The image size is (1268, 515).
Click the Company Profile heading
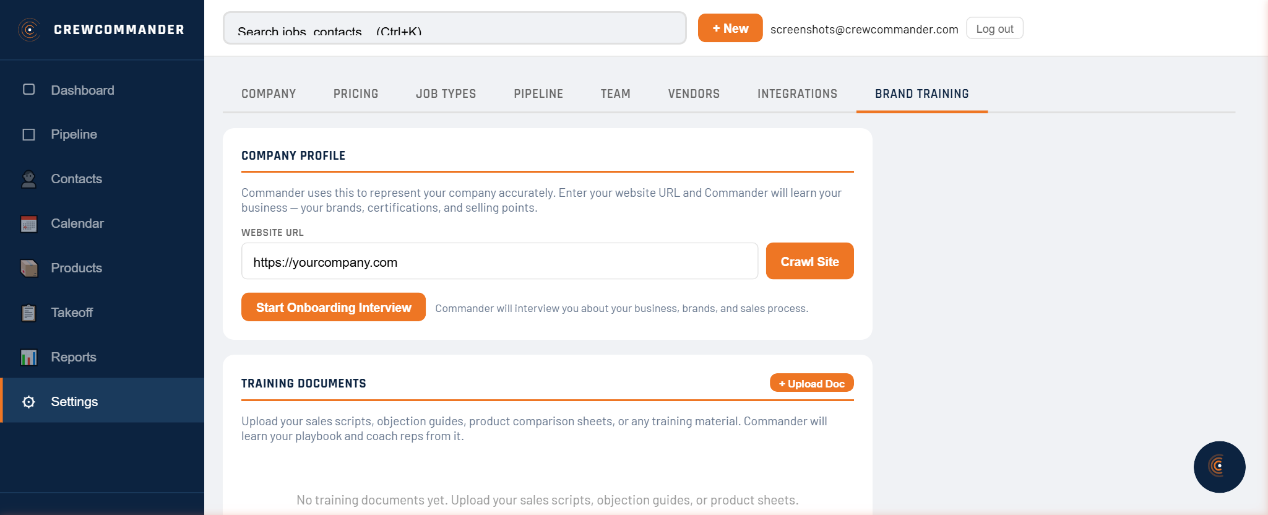pyautogui.click(x=293, y=156)
